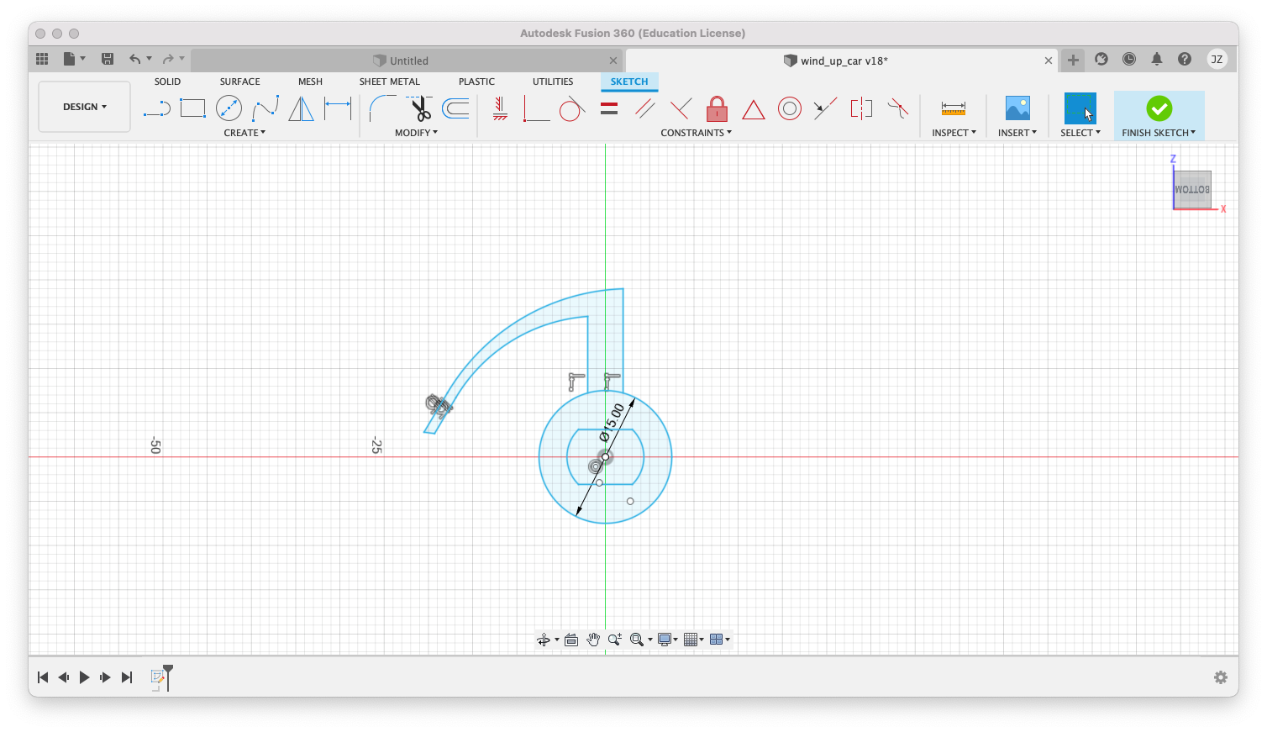Activate the Mirror tool
Viewport: 1267px width, 732px height.
(301, 108)
